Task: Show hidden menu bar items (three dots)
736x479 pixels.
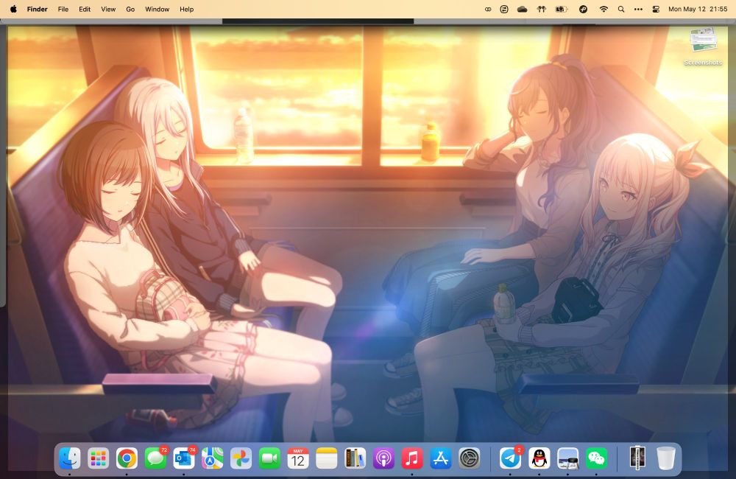Action: coord(638,9)
